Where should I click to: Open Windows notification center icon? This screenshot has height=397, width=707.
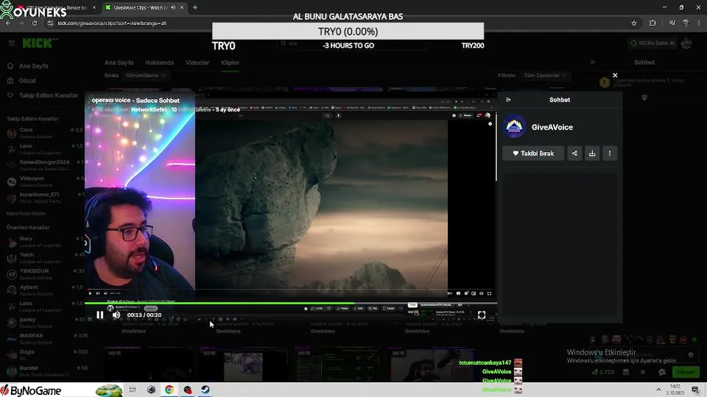(695, 390)
